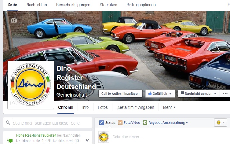Image resolution: width=230 pixels, height=144 pixels.
Task: Click the three-dots more options button
Action: [x=225, y=94]
